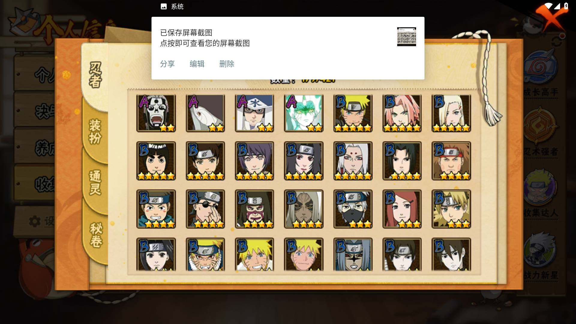Switch to the 秘卷 side tab
The height and width of the screenshot is (324, 576).
[96, 235]
